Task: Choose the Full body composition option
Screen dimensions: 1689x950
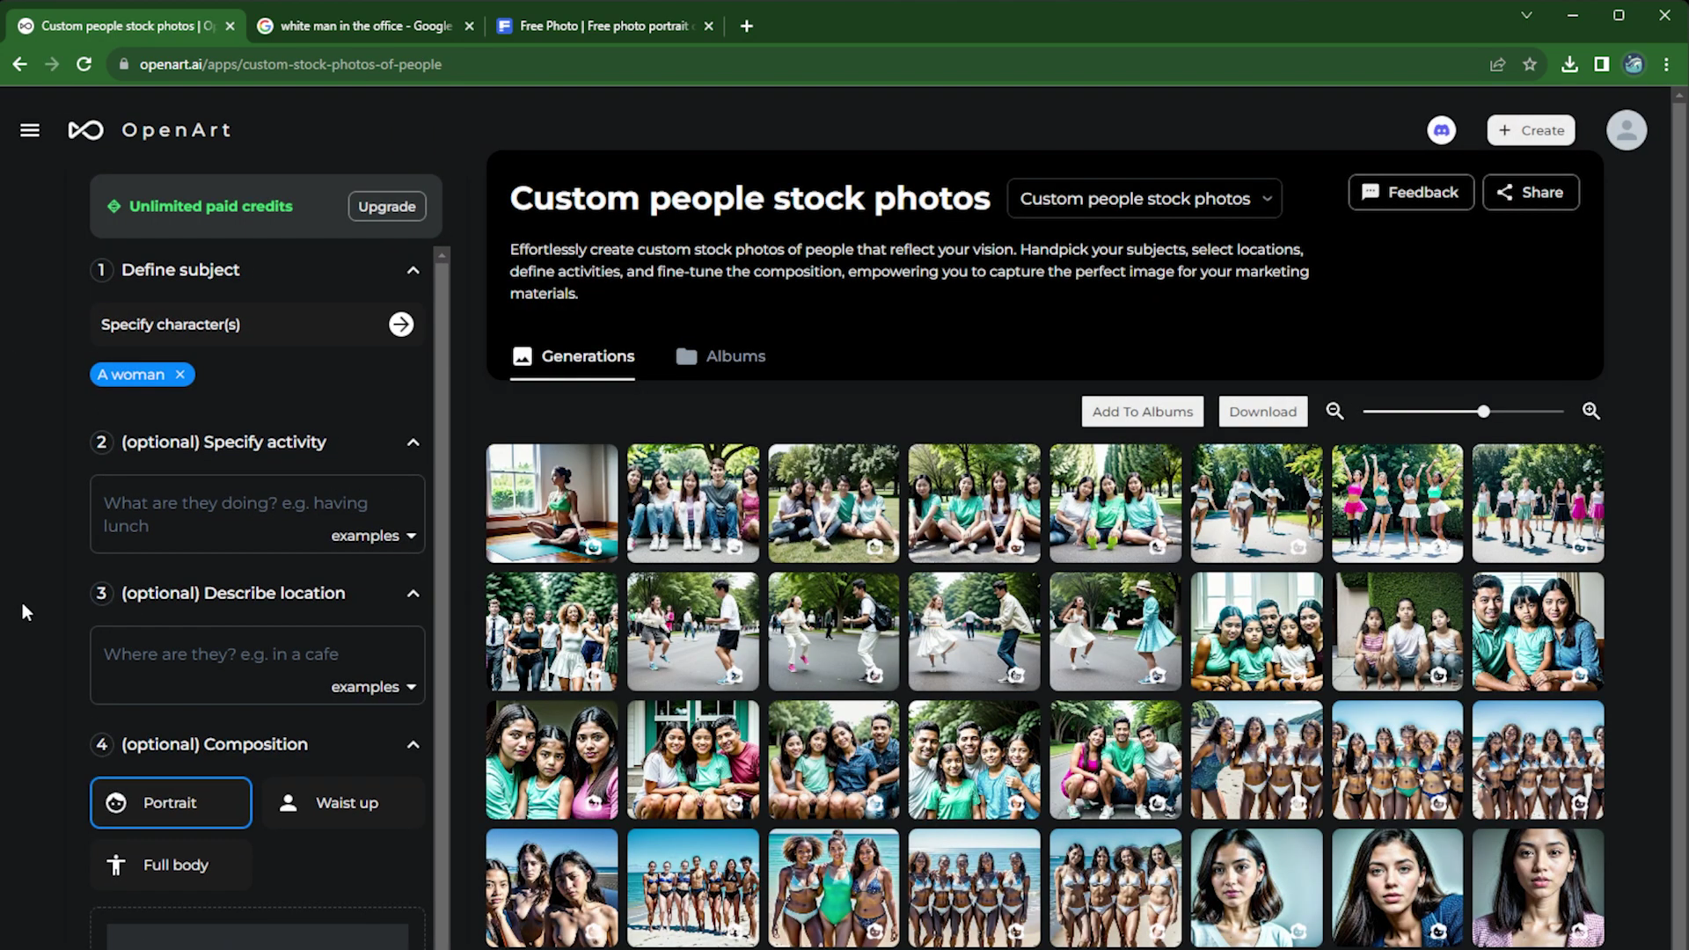Action: pos(171,865)
